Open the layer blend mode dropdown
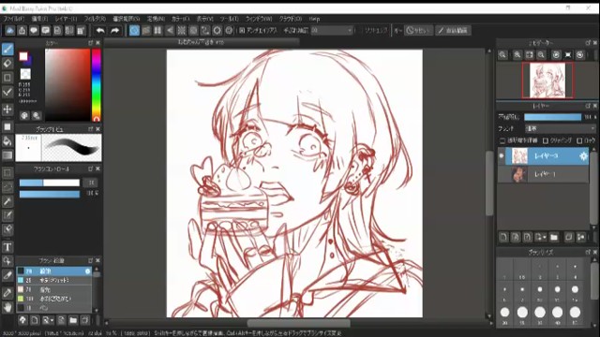 [x=561, y=128]
